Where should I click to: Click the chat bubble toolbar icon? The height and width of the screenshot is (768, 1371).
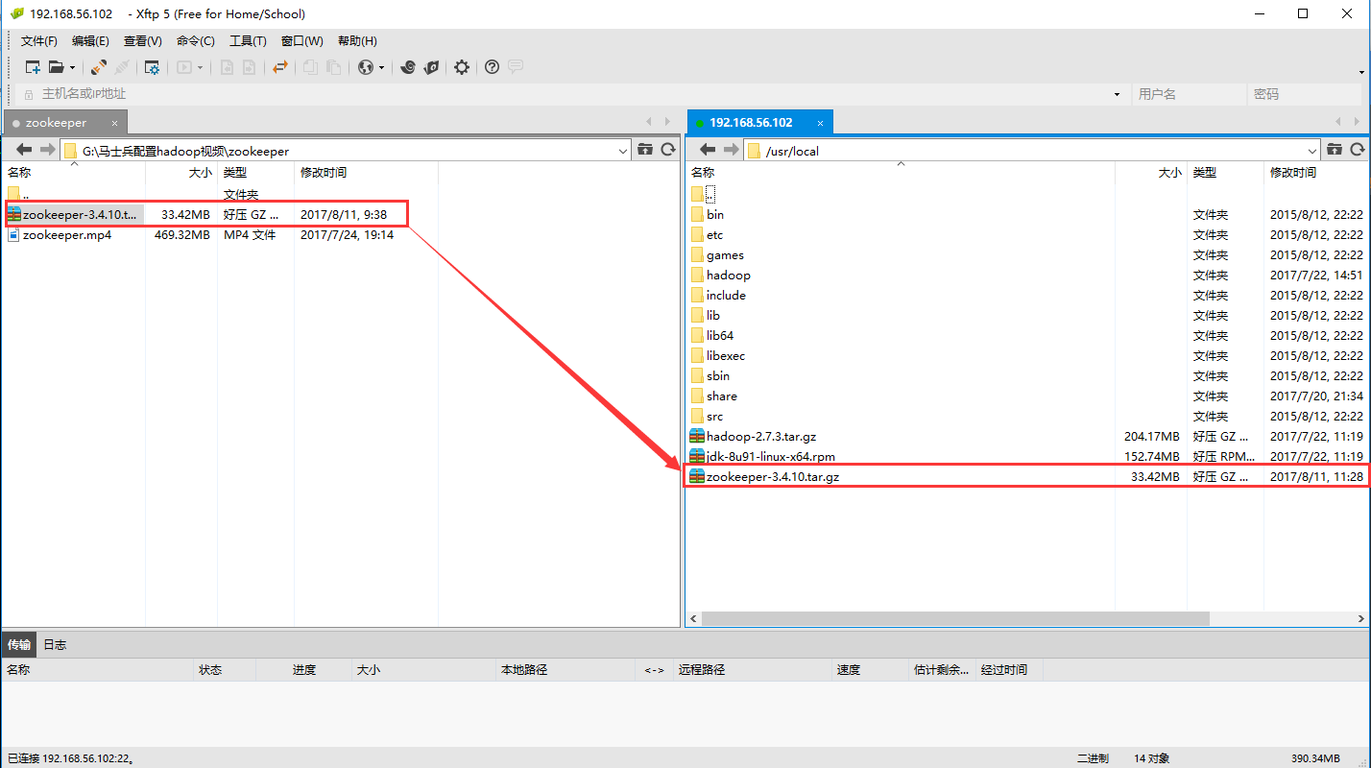516,67
